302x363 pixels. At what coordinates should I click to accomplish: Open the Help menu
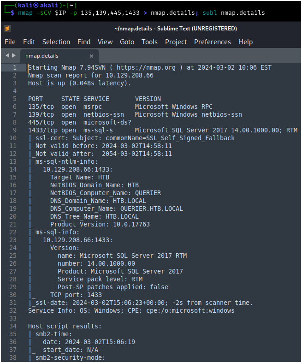click(x=245, y=42)
